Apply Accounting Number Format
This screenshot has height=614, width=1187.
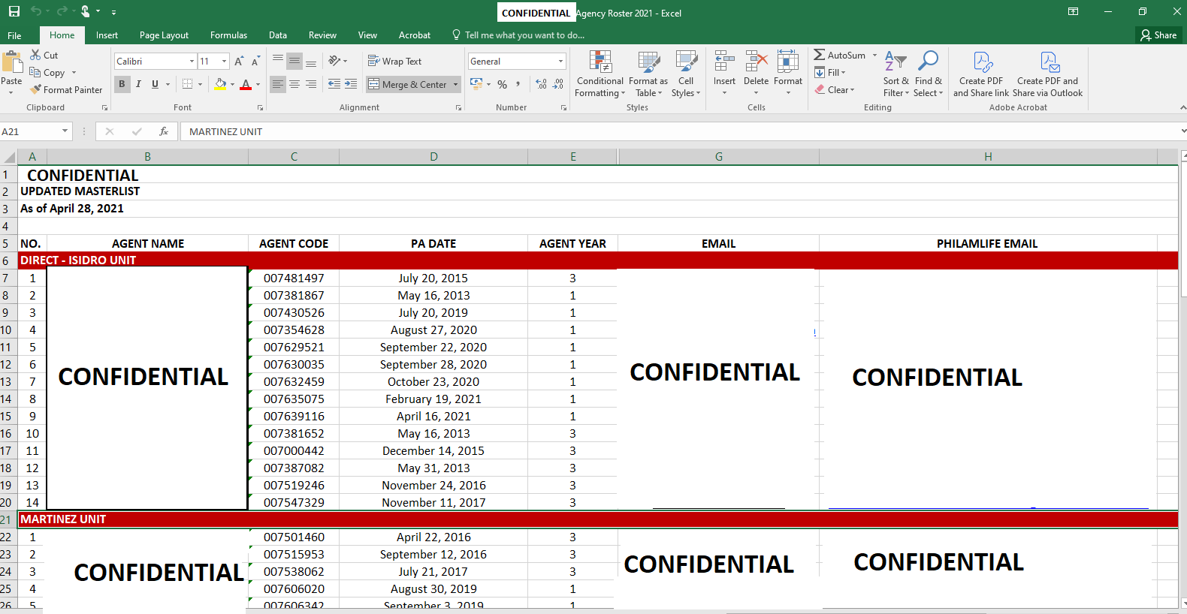click(476, 83)
